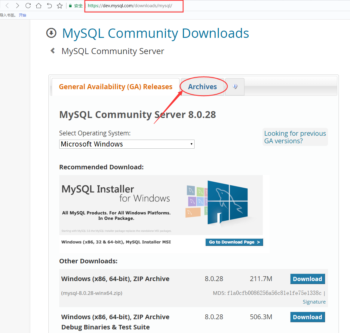The width and height of the screenshot is (350, 333).
Task: Follow 'Looking for previous GA versions?' link
Action: click(x=295, y=137)
